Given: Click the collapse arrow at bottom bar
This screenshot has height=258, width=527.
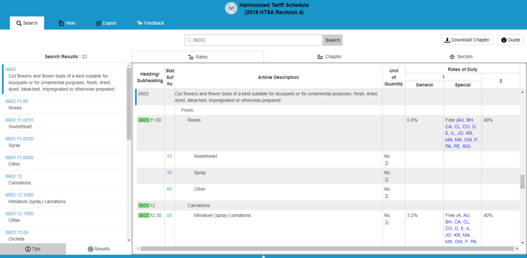Looking at the screenshot, I should (x=263, y=256).
